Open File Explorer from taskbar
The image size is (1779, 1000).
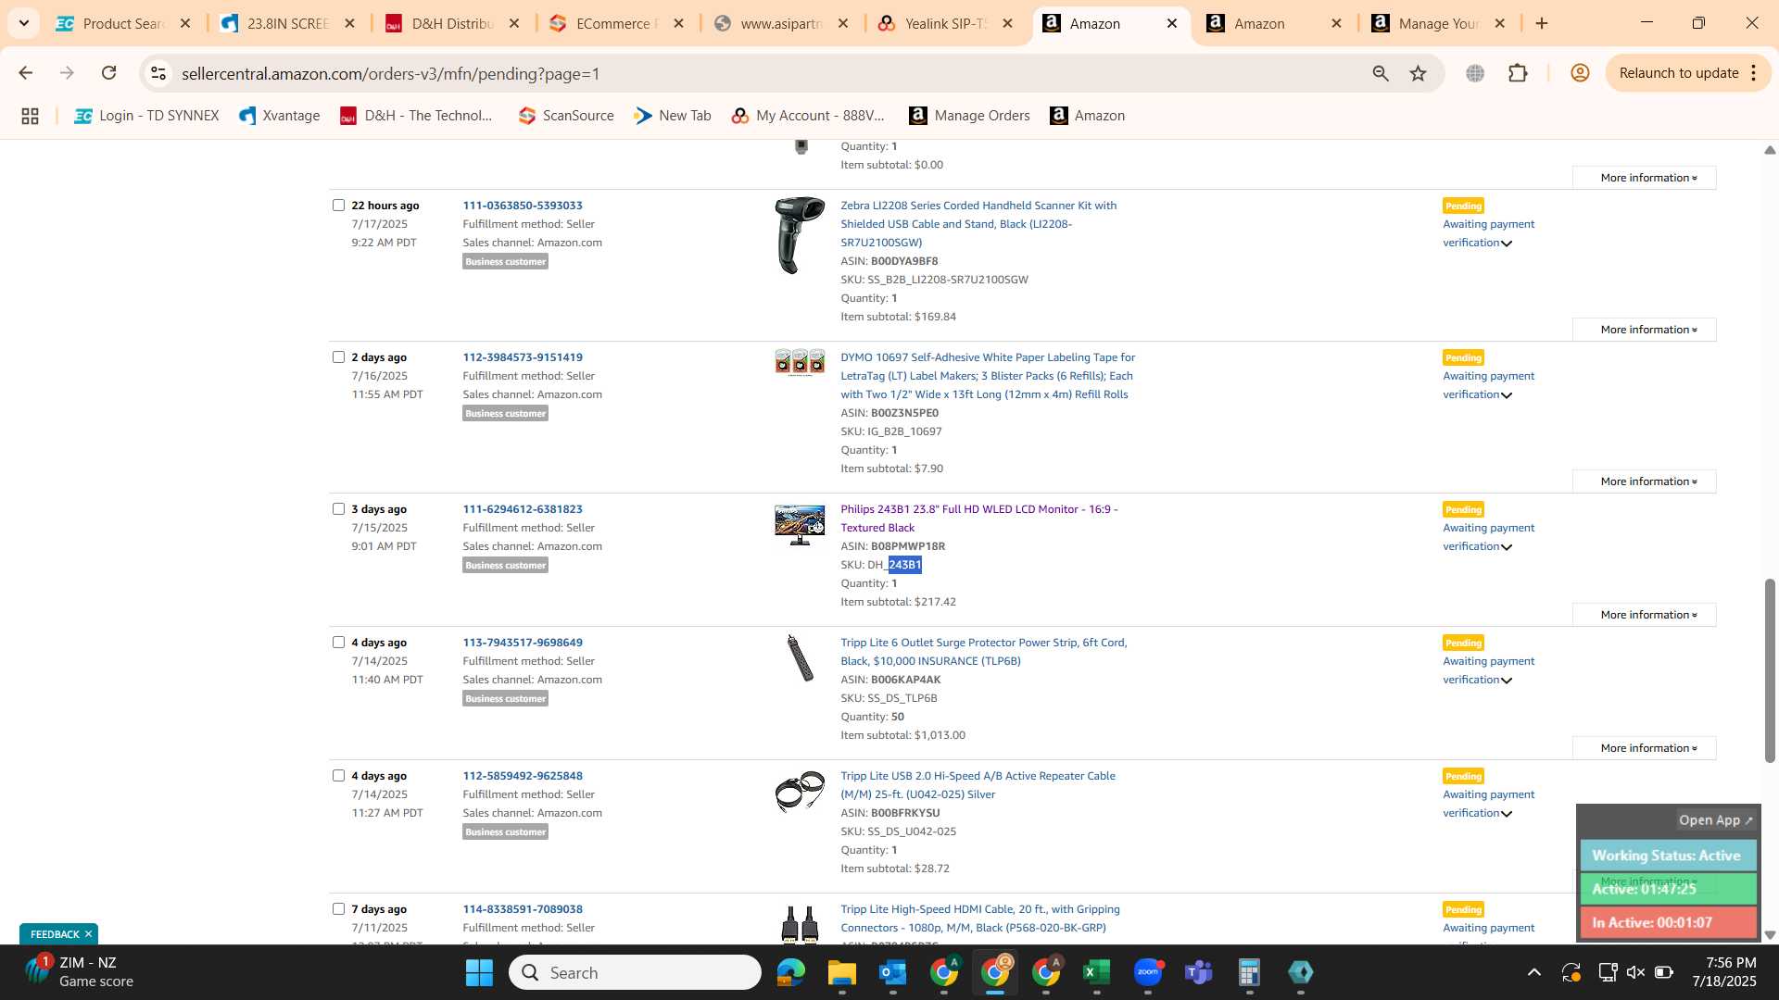pyautogui.click(x=841, y=972)
